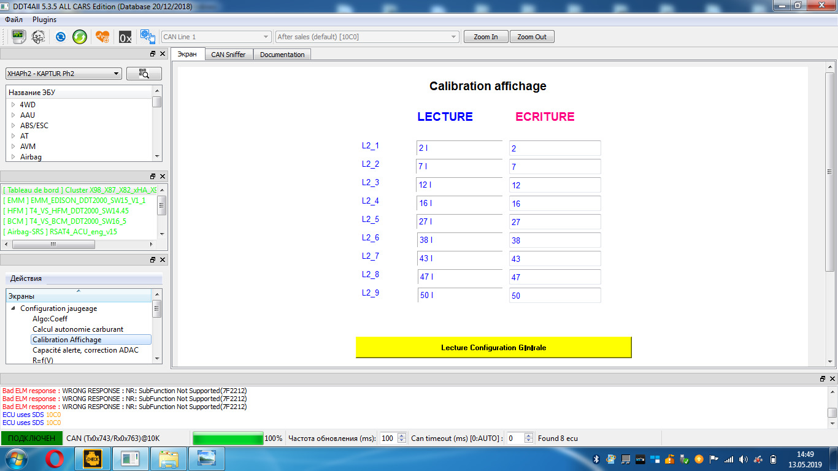Image resolution: width=838 pixels, height=471 pixels.
Task: Open the After sales (default) [10C0] dropdown
Action: (367, 37)
